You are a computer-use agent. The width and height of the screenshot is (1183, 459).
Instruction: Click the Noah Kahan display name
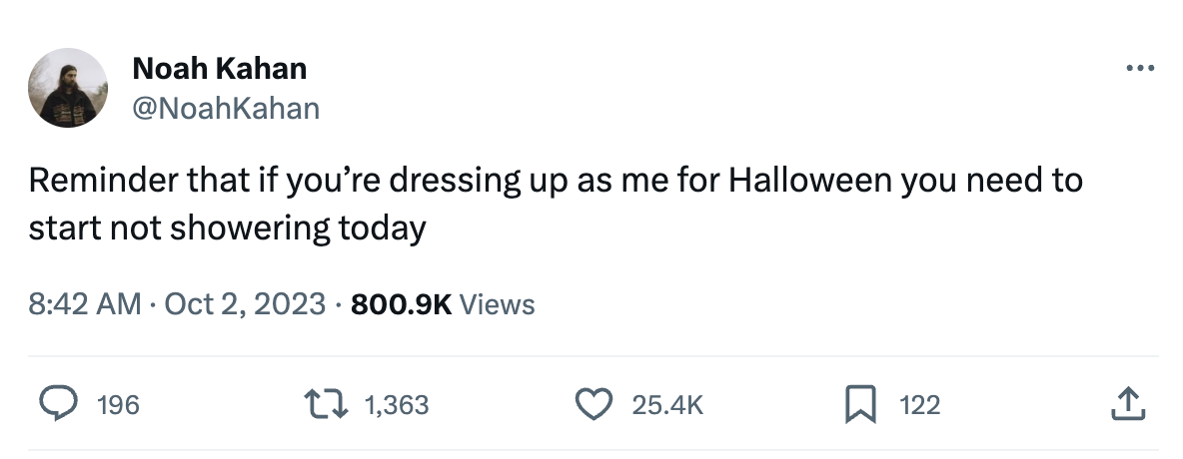pyautogui.click(x=220, y=69)
